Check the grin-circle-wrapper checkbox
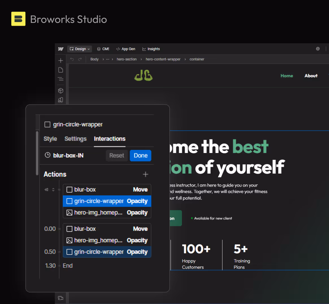The image size is (329, 304). tap(47, 124)
